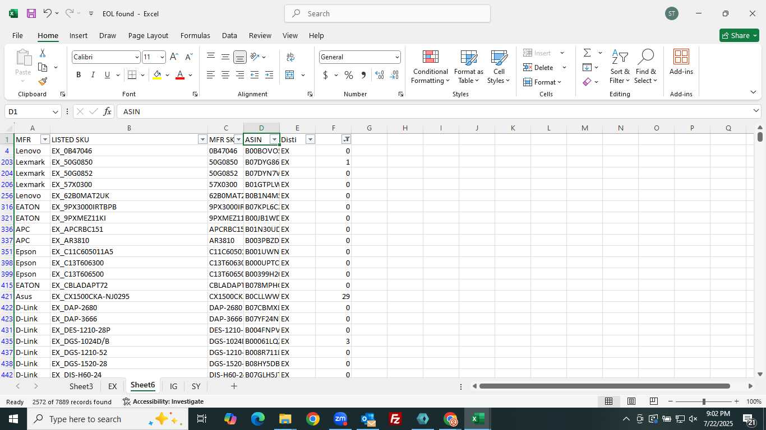Open Sort & Filter options
This screenshot has width=766, height=430.
[x=620, y=67]
